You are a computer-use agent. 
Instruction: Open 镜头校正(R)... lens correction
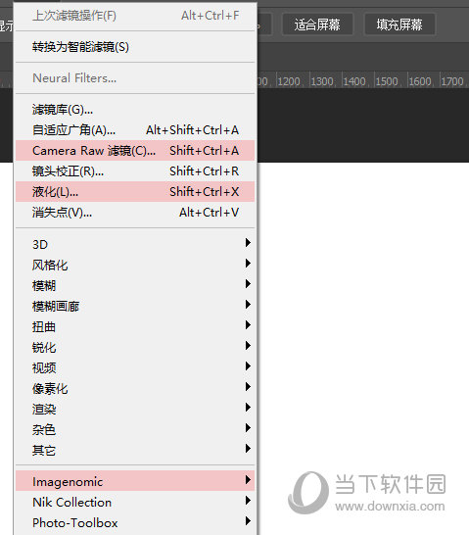click(x=135, y=170)
